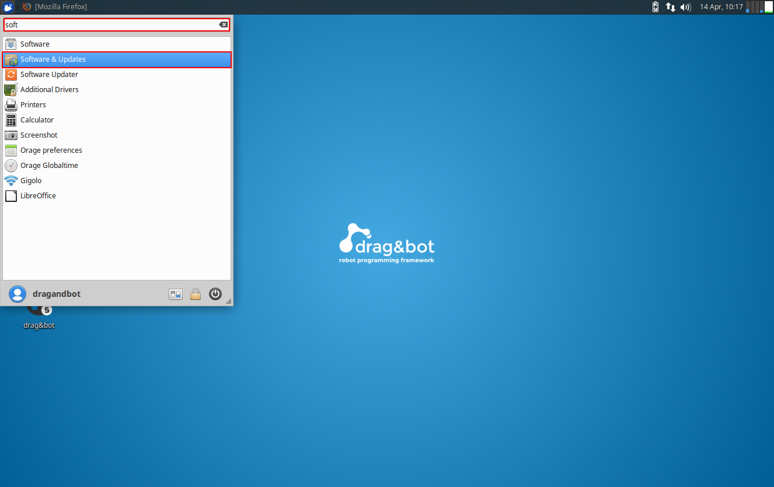The image size is (774, 487).
Task: Grab the menu resize grip corner
Action: click(228, 301)
